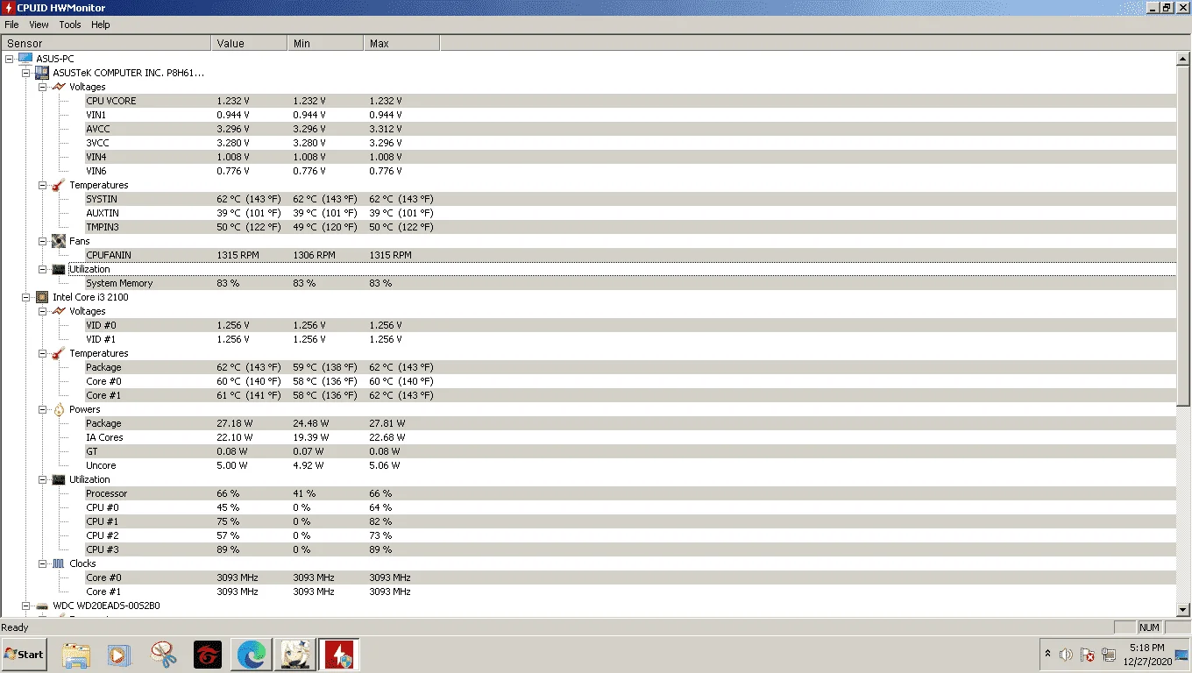Collapse the Powers group
The image size is (1192, 673).
43,409
